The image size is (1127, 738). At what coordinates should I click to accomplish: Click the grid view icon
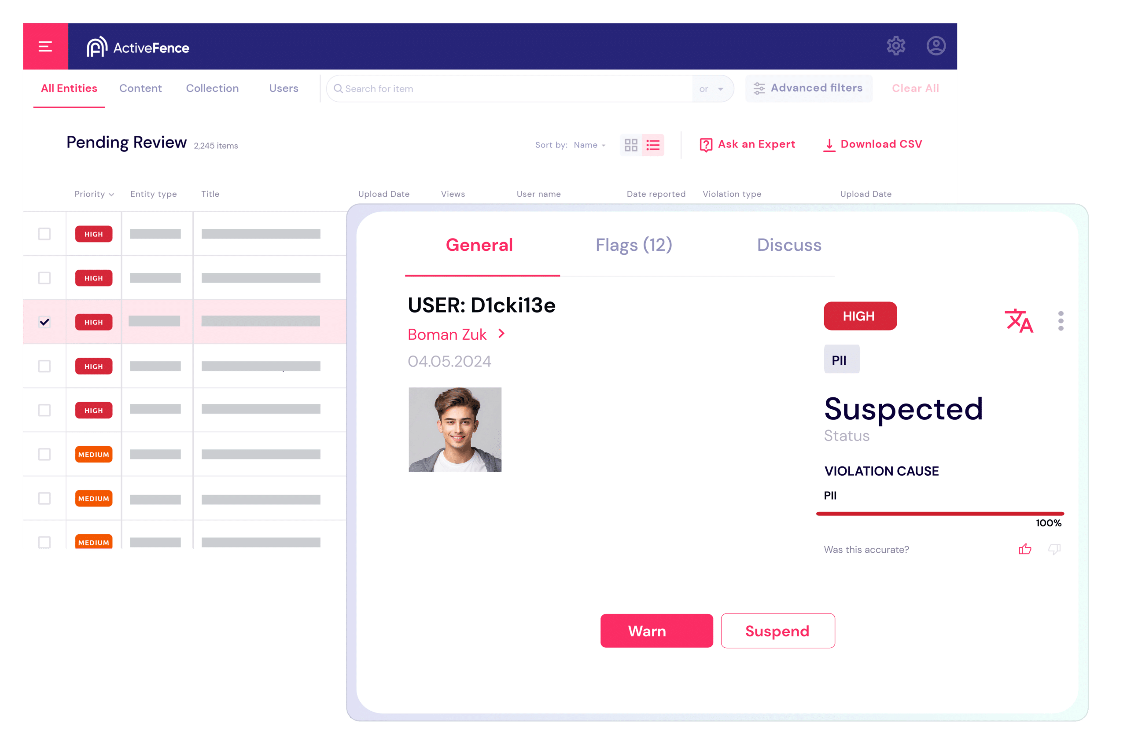630,144
